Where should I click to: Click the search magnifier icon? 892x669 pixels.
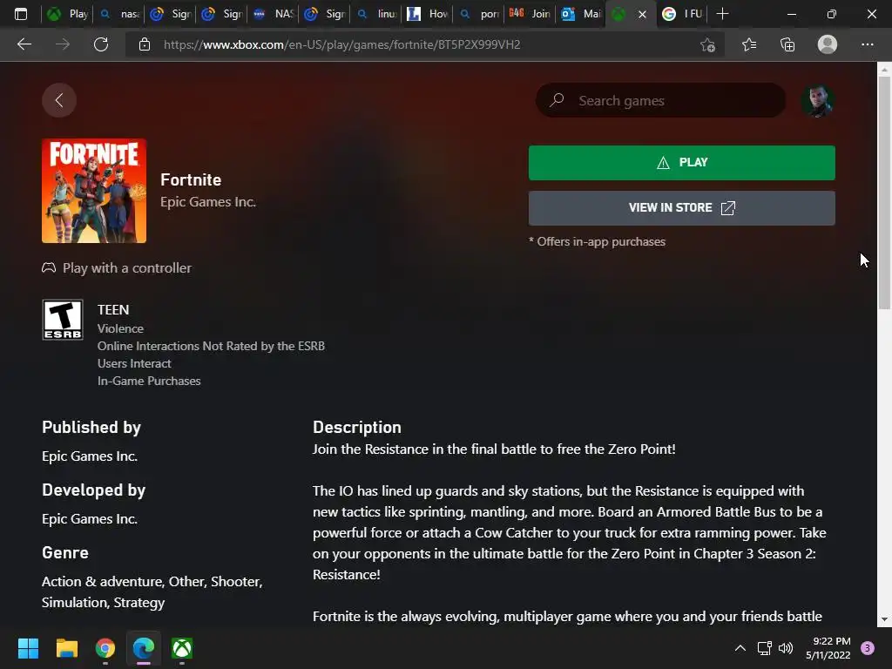[x=557, y=100]
